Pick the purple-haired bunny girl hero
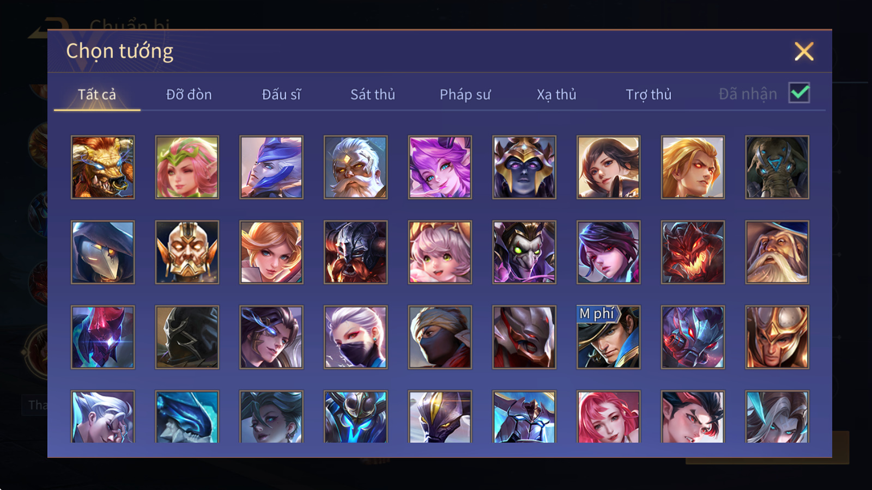The image size is (872, 490). click(x=440, y=167)
